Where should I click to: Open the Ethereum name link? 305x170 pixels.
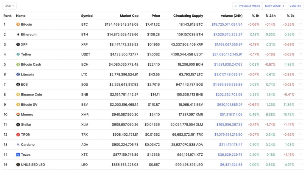pos(29,35)
